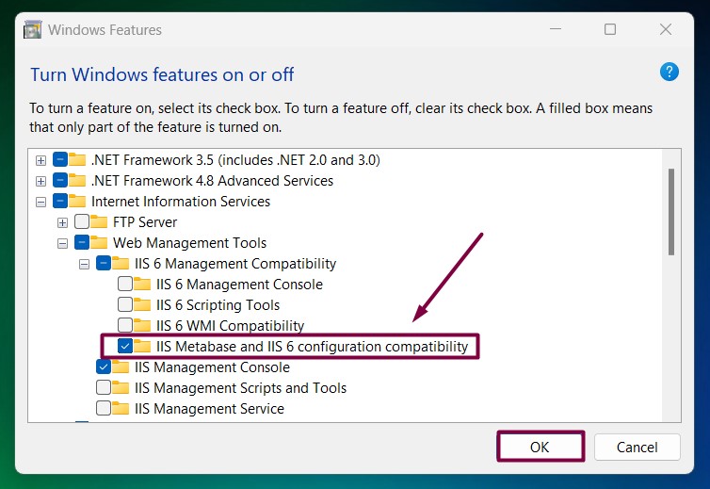Minimize the Windows Features window
Image resolution: width=710 pixels, height=489 pixels.
(x=556, y=29)
